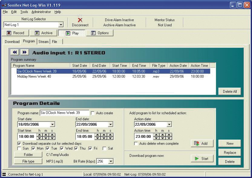This screenshot has height=178, width=252.
Task: Decrease End time minutes with down arrow
Action: (x=104, y=138)
